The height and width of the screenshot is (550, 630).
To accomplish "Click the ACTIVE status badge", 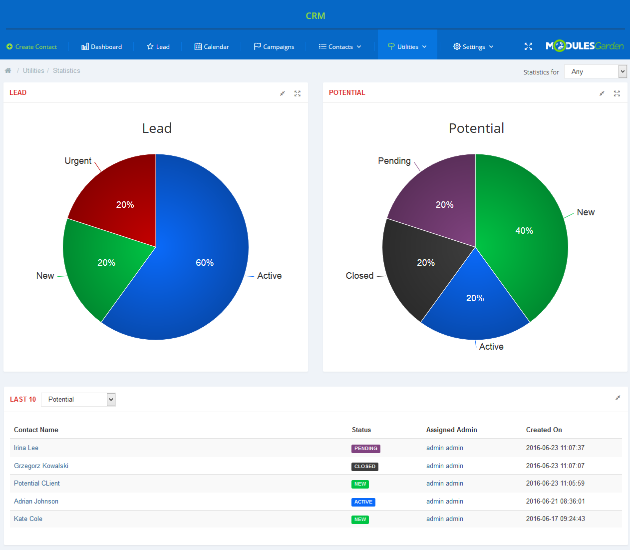I will point(363,502).
